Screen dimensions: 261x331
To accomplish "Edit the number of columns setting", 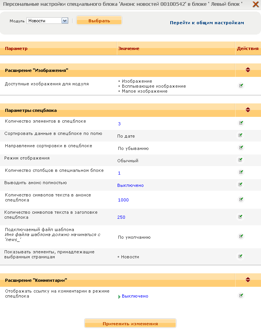I will (x=241, y=172).
